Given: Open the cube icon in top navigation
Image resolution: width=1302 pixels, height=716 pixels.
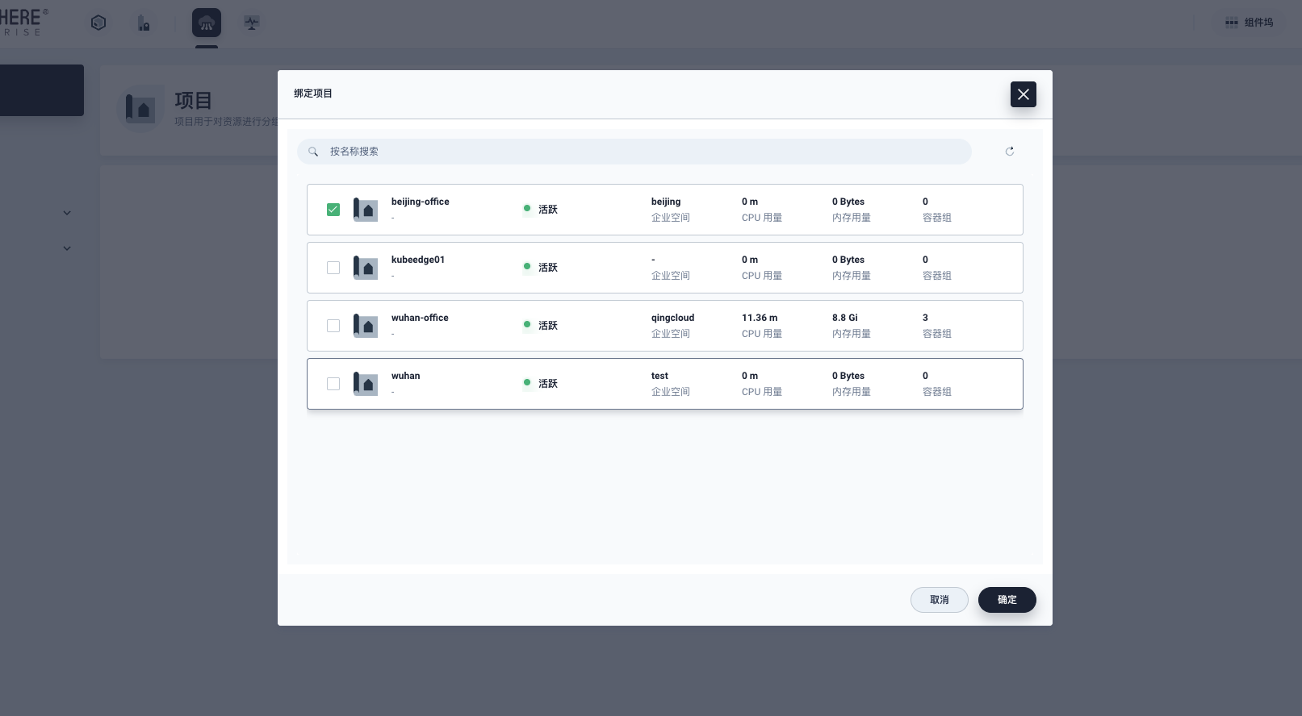Looking at the screenshot, I should pos(98,23).
